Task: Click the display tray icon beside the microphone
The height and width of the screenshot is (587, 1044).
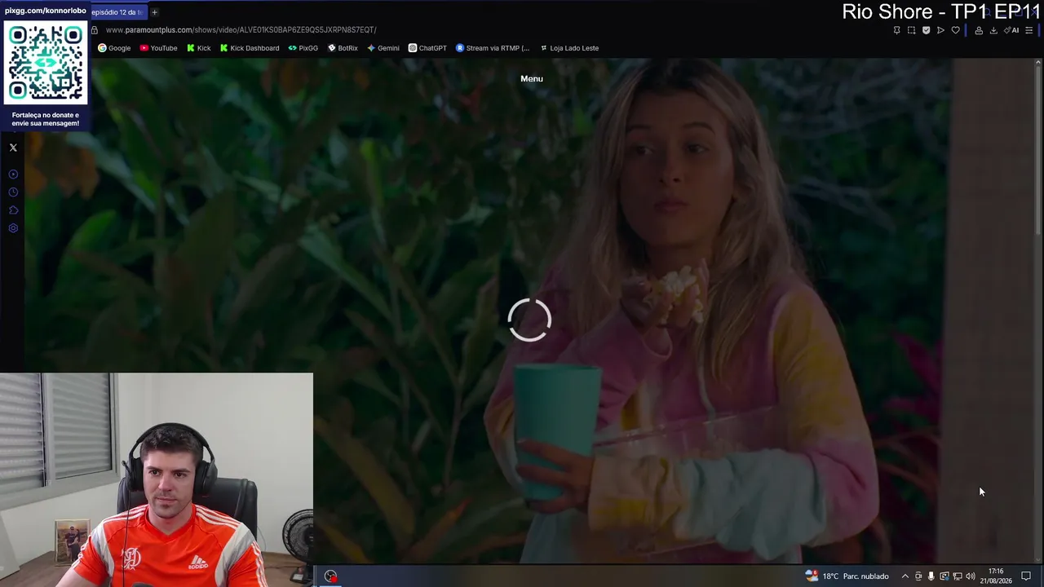Action: (x=944, y=576)
